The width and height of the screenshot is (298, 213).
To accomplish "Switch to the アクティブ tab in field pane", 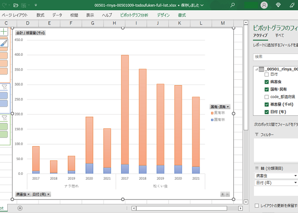I will 260,35.
